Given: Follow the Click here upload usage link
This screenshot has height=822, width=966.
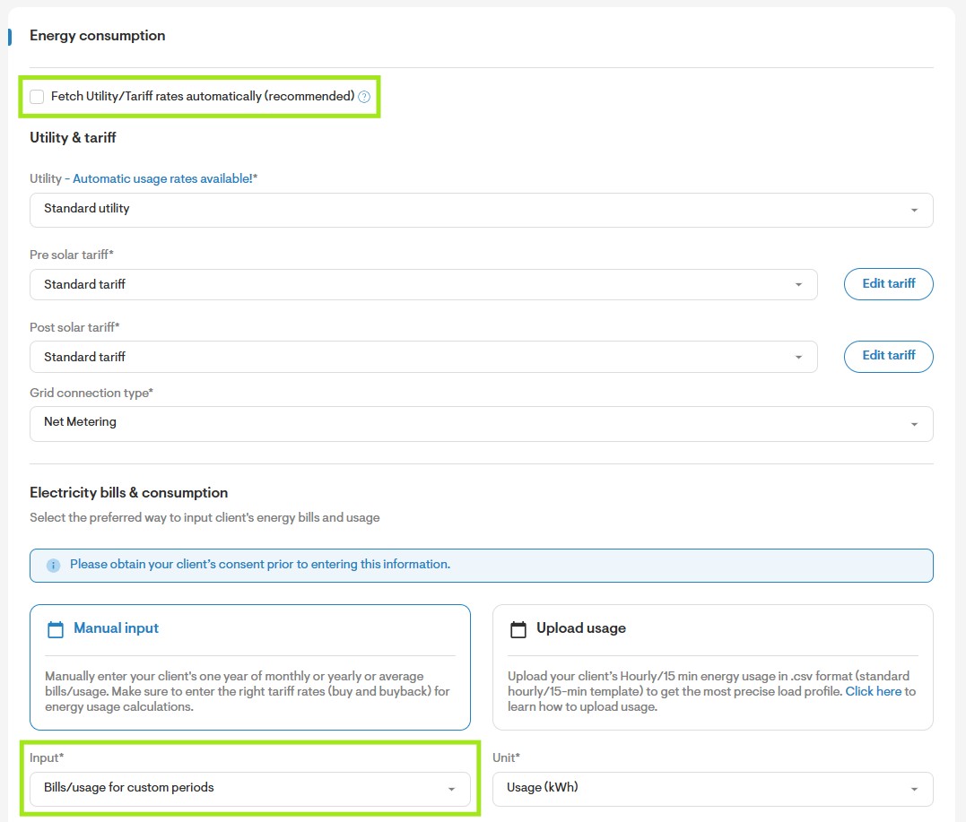Looking at the screenshot, I should (873, 691).
